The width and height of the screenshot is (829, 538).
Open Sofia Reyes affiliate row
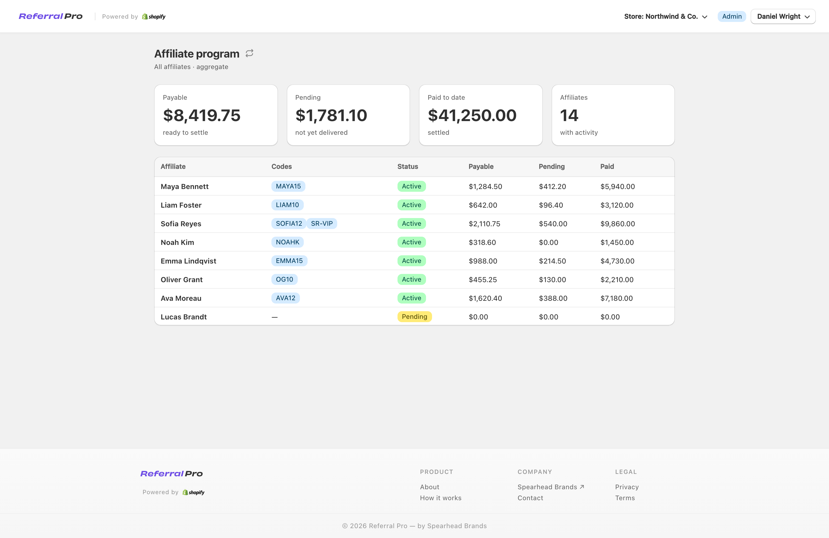tap(414, 224)
